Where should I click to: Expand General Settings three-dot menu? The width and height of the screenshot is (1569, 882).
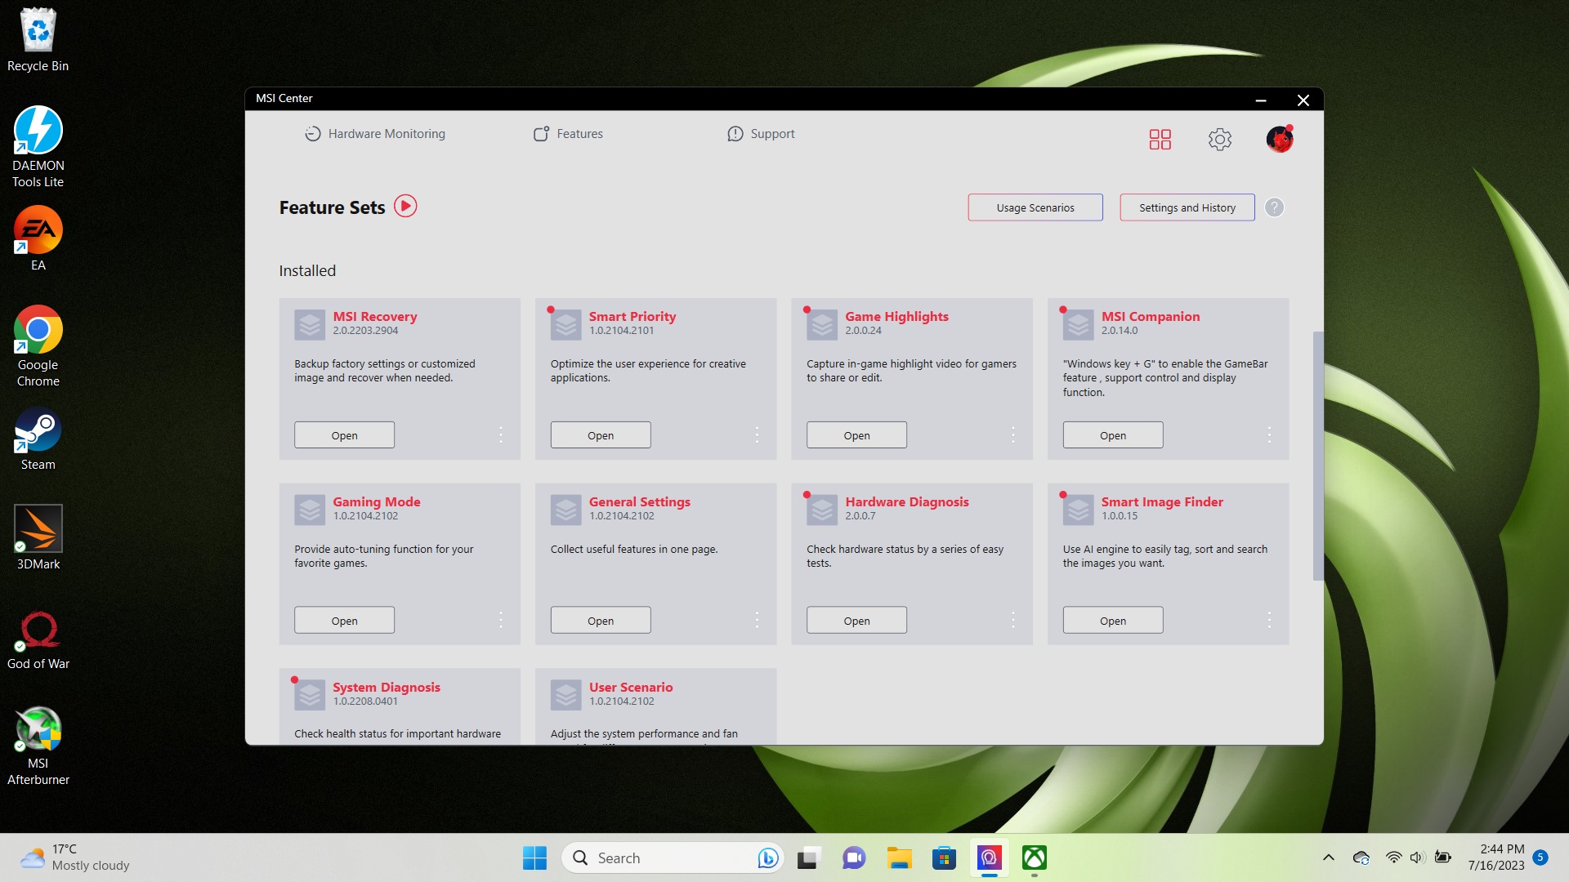click(x=757, y=621)
